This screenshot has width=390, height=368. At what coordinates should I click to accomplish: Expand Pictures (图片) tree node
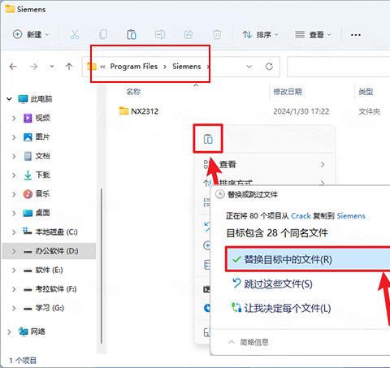(x=14, y=137)
